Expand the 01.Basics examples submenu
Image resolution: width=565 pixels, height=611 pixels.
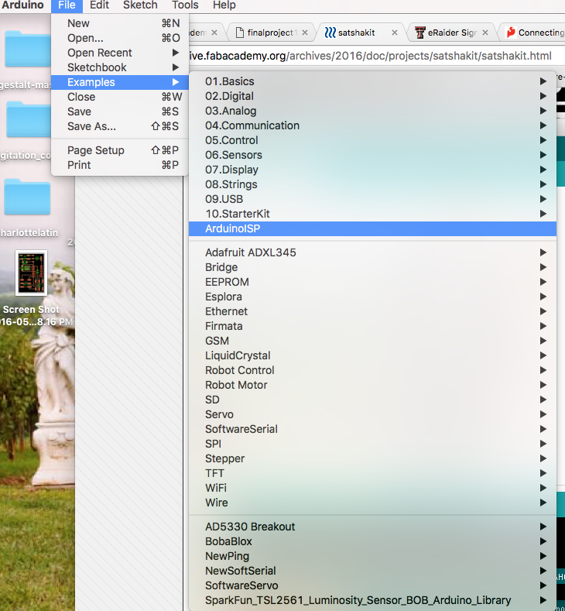372,81
